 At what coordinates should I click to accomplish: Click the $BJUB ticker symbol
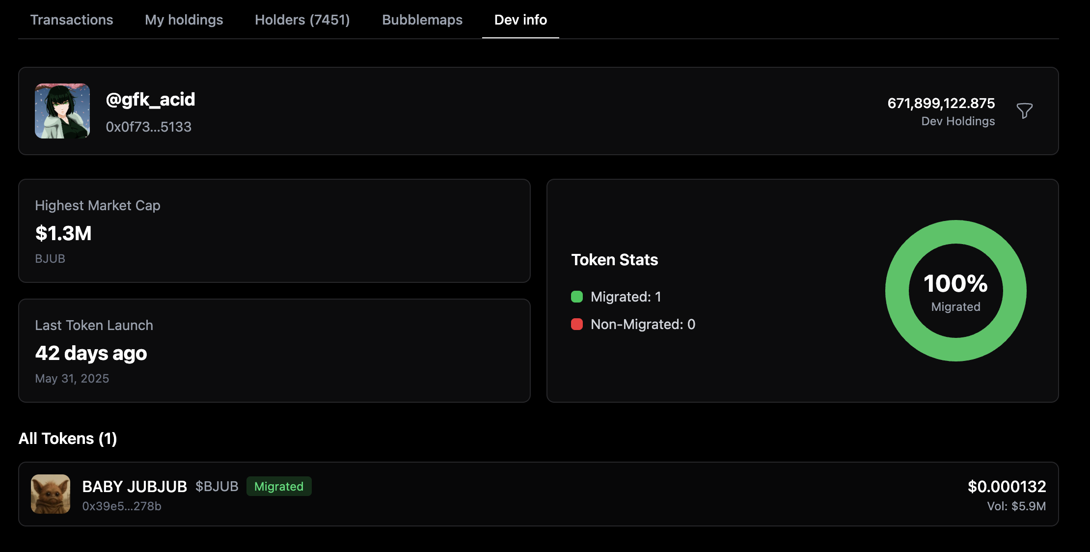pyautogui.click(x=217, y=486)
